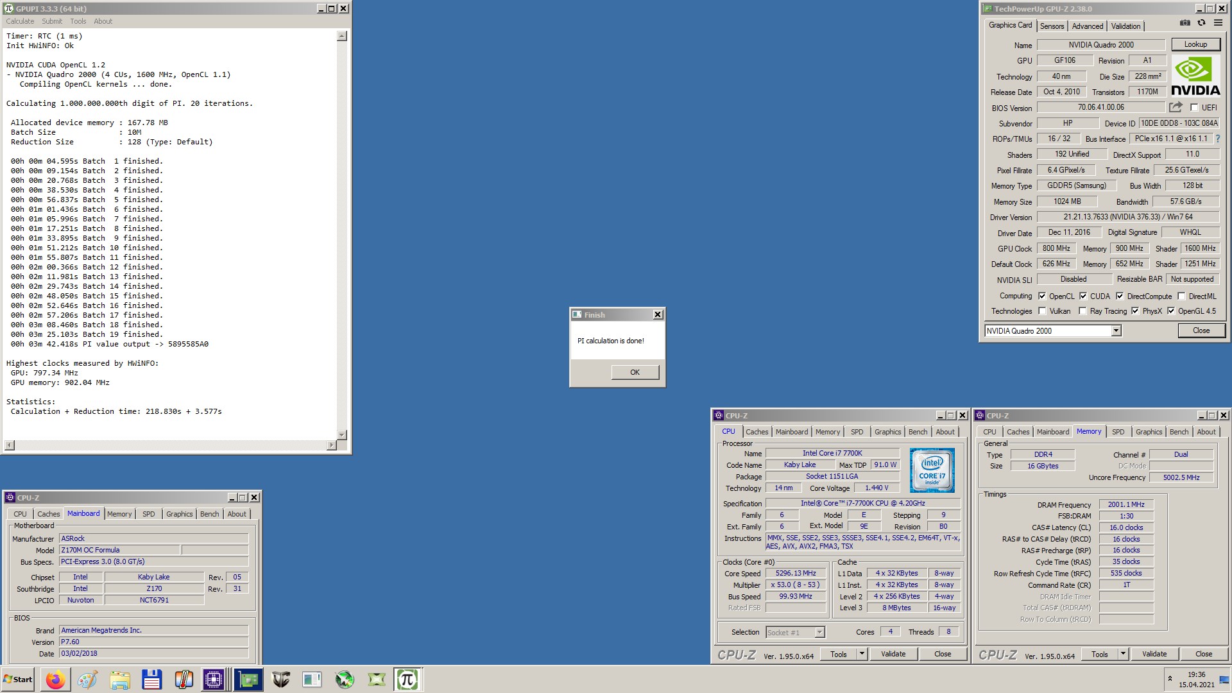Click the GPUPI vertical scrollbar down arrow
Image resolution: width=1232 pixels, height=693 pixels.
point(342,434)
